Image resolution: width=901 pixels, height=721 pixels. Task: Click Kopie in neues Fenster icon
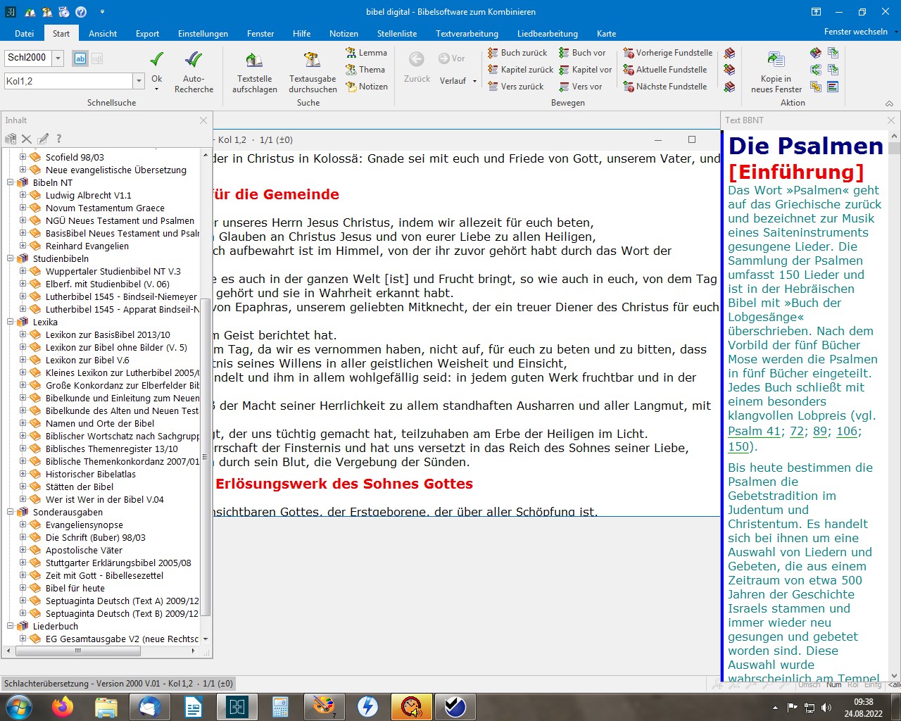pos(776,60)
